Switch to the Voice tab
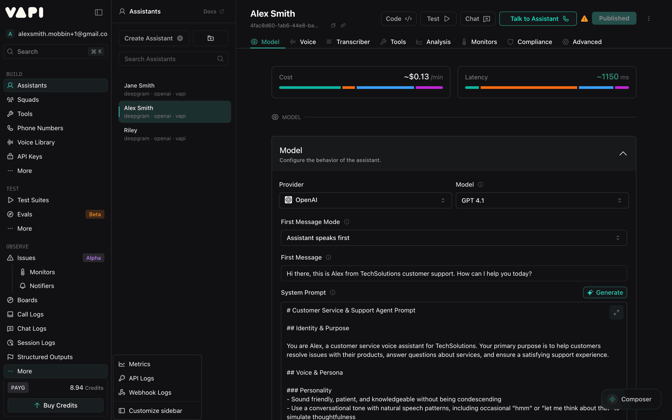The width and height of the screenshot is (672, 420). click(x=303, y=42)
